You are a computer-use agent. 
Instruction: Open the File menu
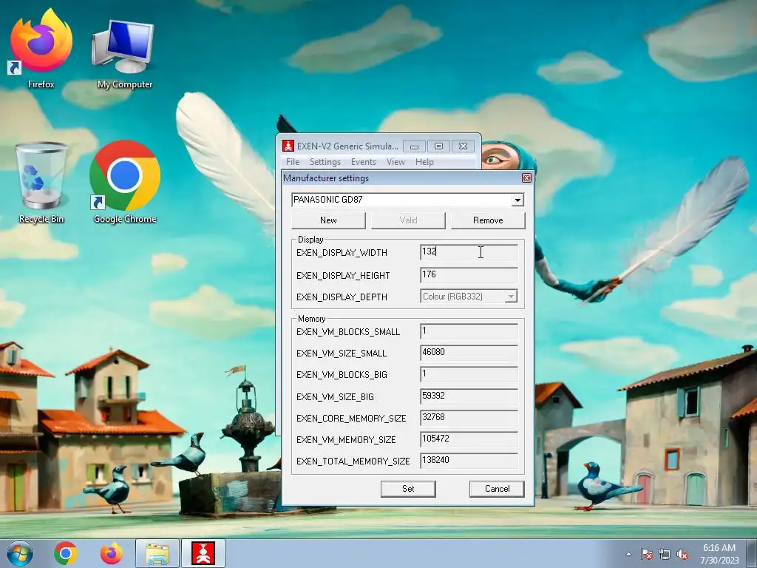[x=293, y=162]
